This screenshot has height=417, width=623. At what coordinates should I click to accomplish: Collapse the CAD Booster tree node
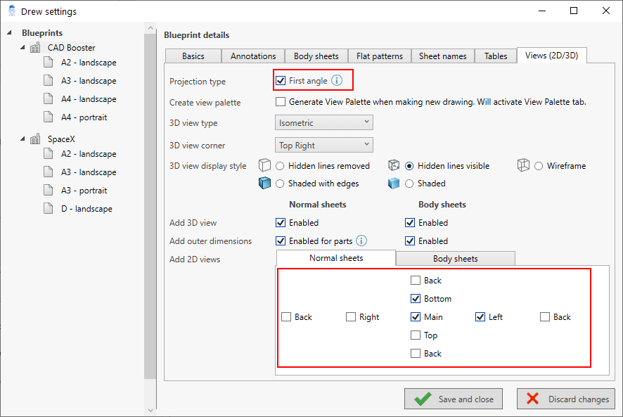(x=23, y=48)
